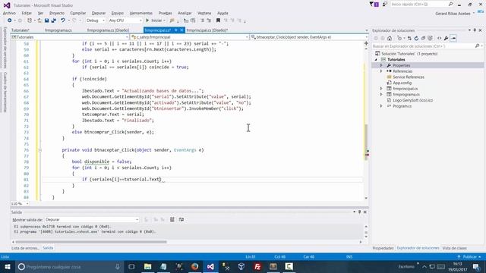This screenshot has width=486, height=273.
Task: Expand the Referencias node
Action: pos(381,71)
